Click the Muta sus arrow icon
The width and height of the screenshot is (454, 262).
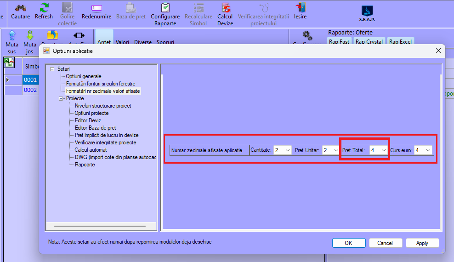pyautogui.click(x=12, y=35)
